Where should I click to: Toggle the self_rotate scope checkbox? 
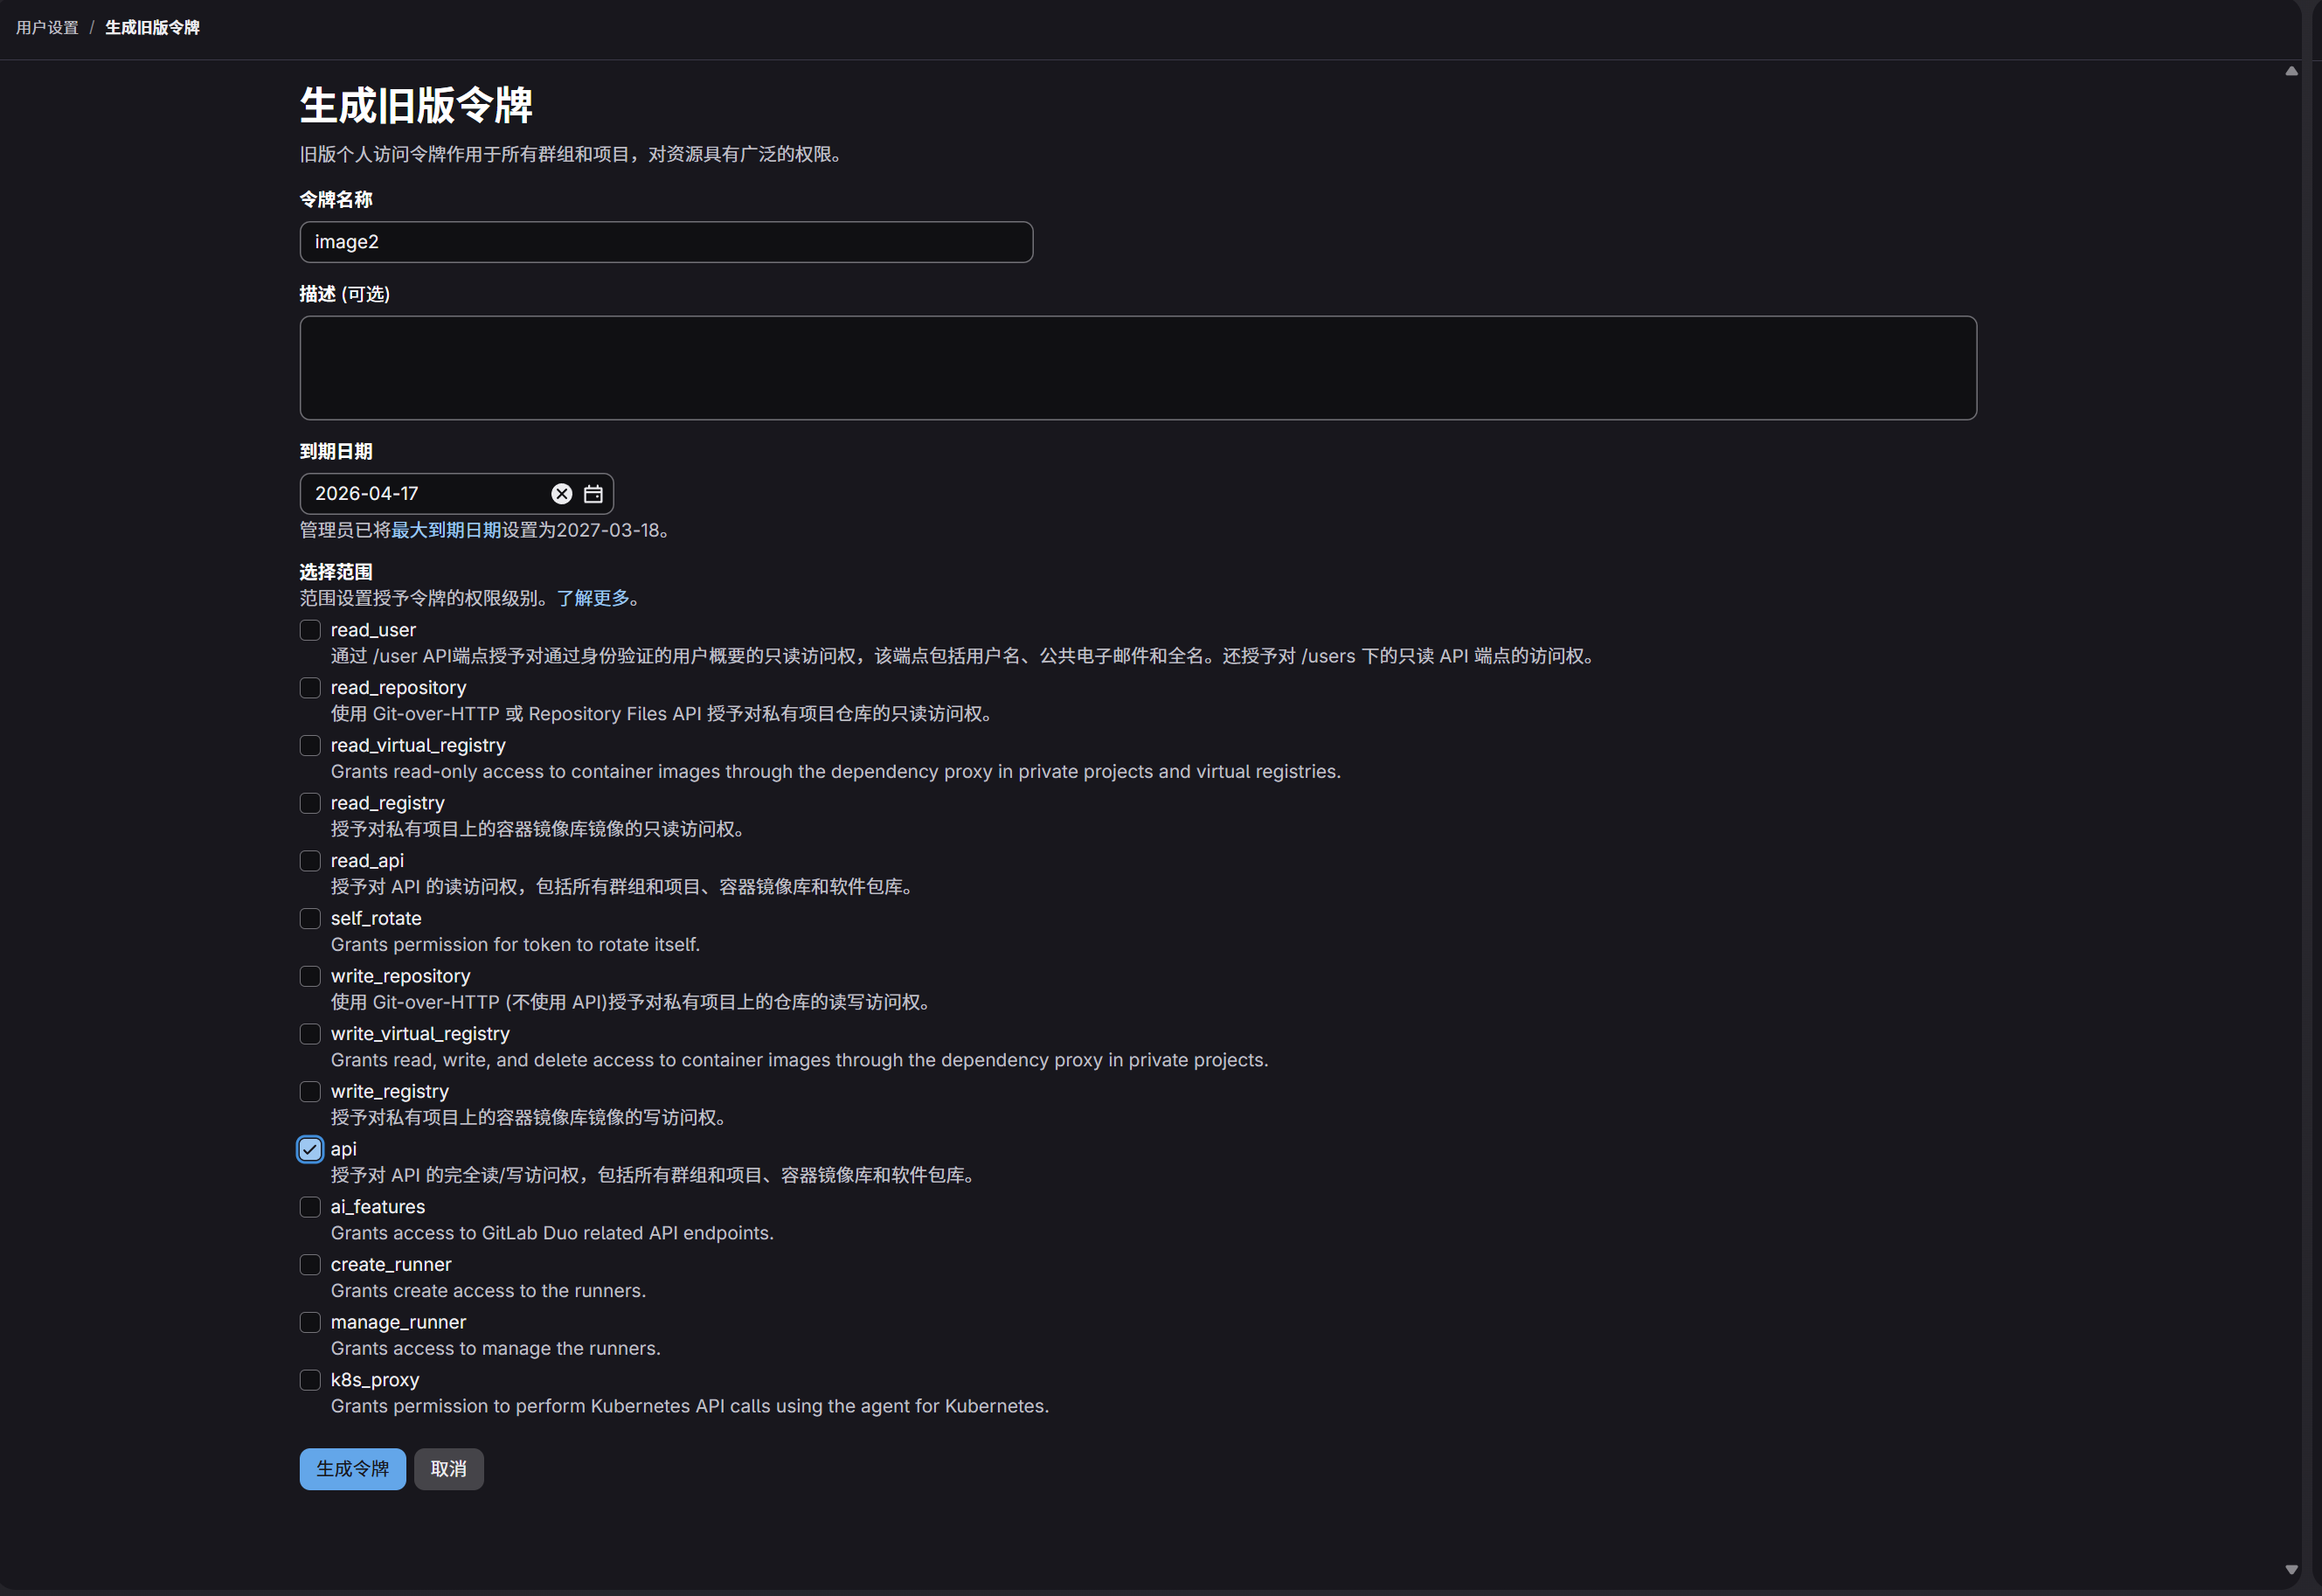(x=310, y=919)
